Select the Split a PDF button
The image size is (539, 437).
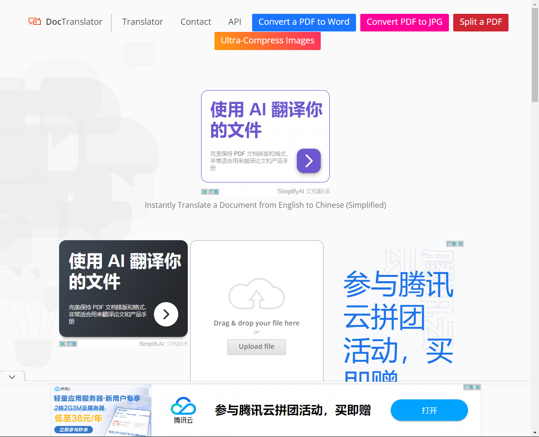480,22
